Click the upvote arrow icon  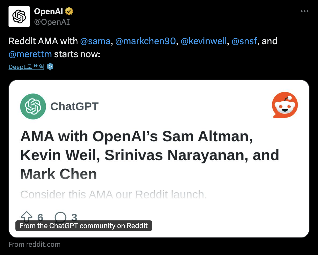tap(27, 217)
